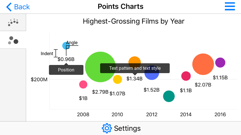The width and height of the screenshot is (241, 135).
Task: Tap the teal bubble at 2013
Action: coord(169,96)
